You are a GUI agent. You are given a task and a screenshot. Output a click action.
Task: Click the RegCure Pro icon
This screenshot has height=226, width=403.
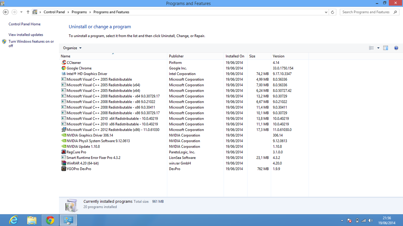[64, 152]
